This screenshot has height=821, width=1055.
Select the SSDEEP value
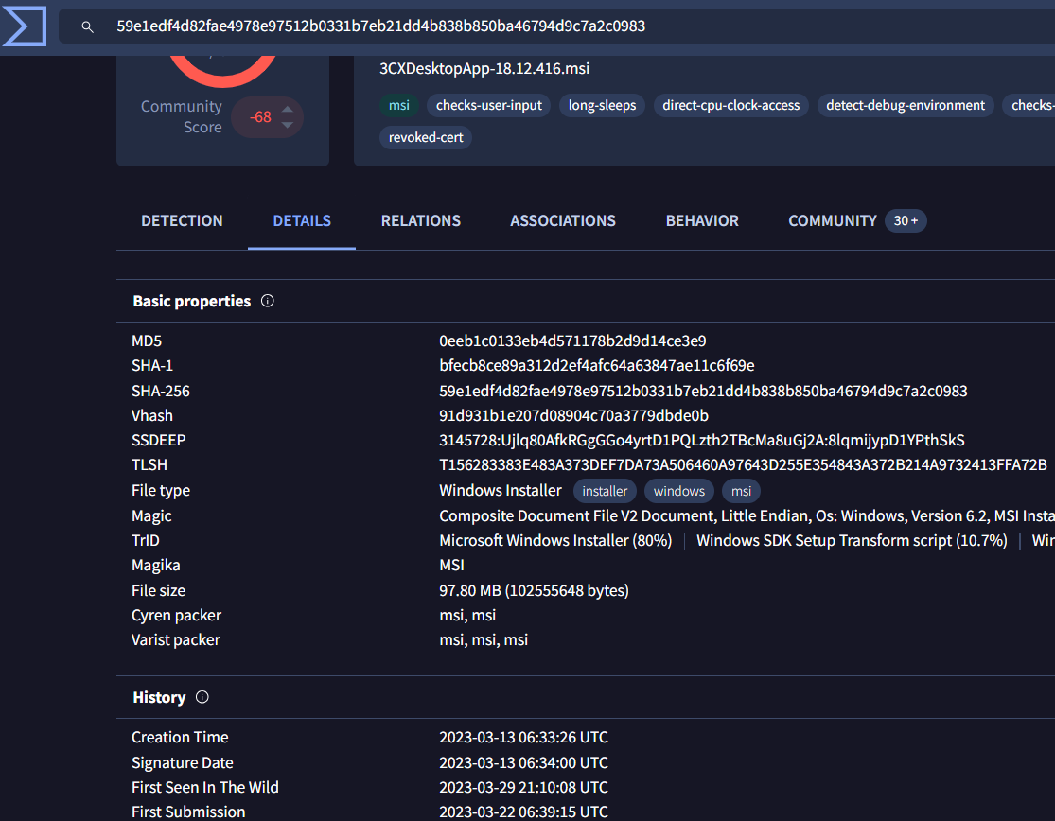pyautogui.click(x=702, y=441)
